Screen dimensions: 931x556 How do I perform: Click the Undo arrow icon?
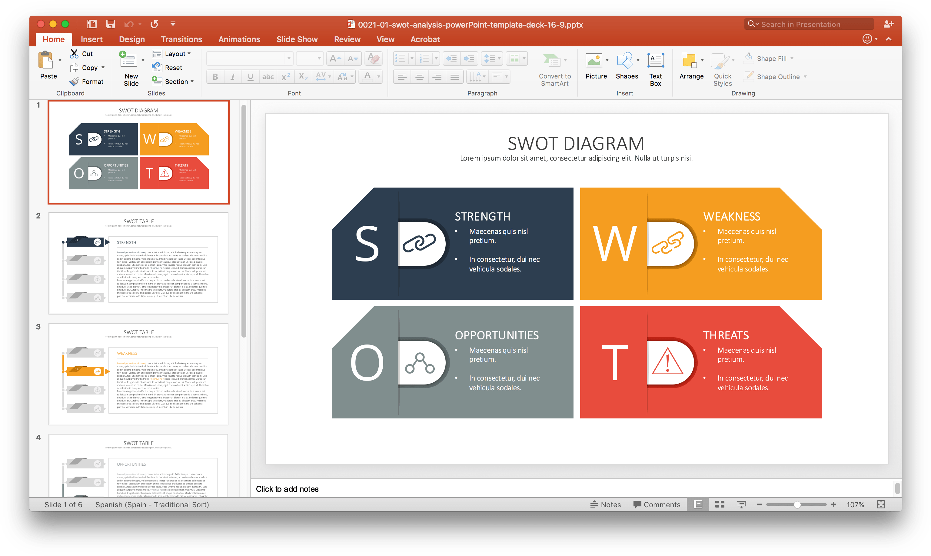click(x=129, y=24)
